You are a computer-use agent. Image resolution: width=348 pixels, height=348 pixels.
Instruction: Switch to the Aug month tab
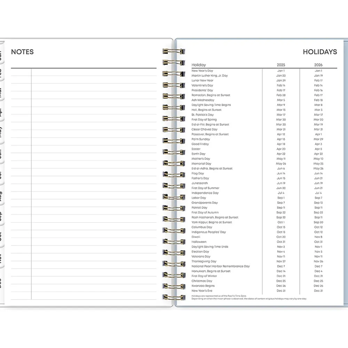click(x=1, y=196)
